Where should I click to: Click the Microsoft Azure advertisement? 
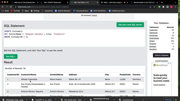[161, 79]
